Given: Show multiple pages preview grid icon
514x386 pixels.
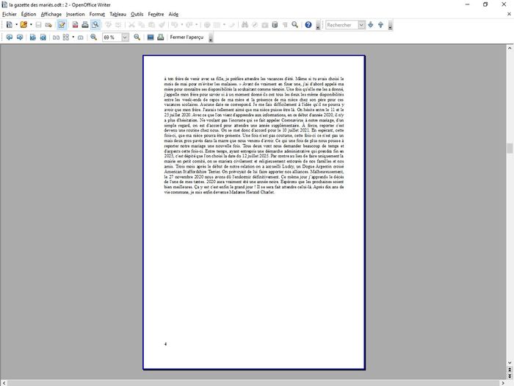Looking at the screenshot, I should (66, 37).
